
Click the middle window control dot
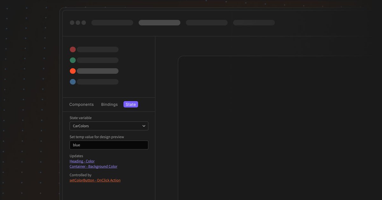[78, 22]
